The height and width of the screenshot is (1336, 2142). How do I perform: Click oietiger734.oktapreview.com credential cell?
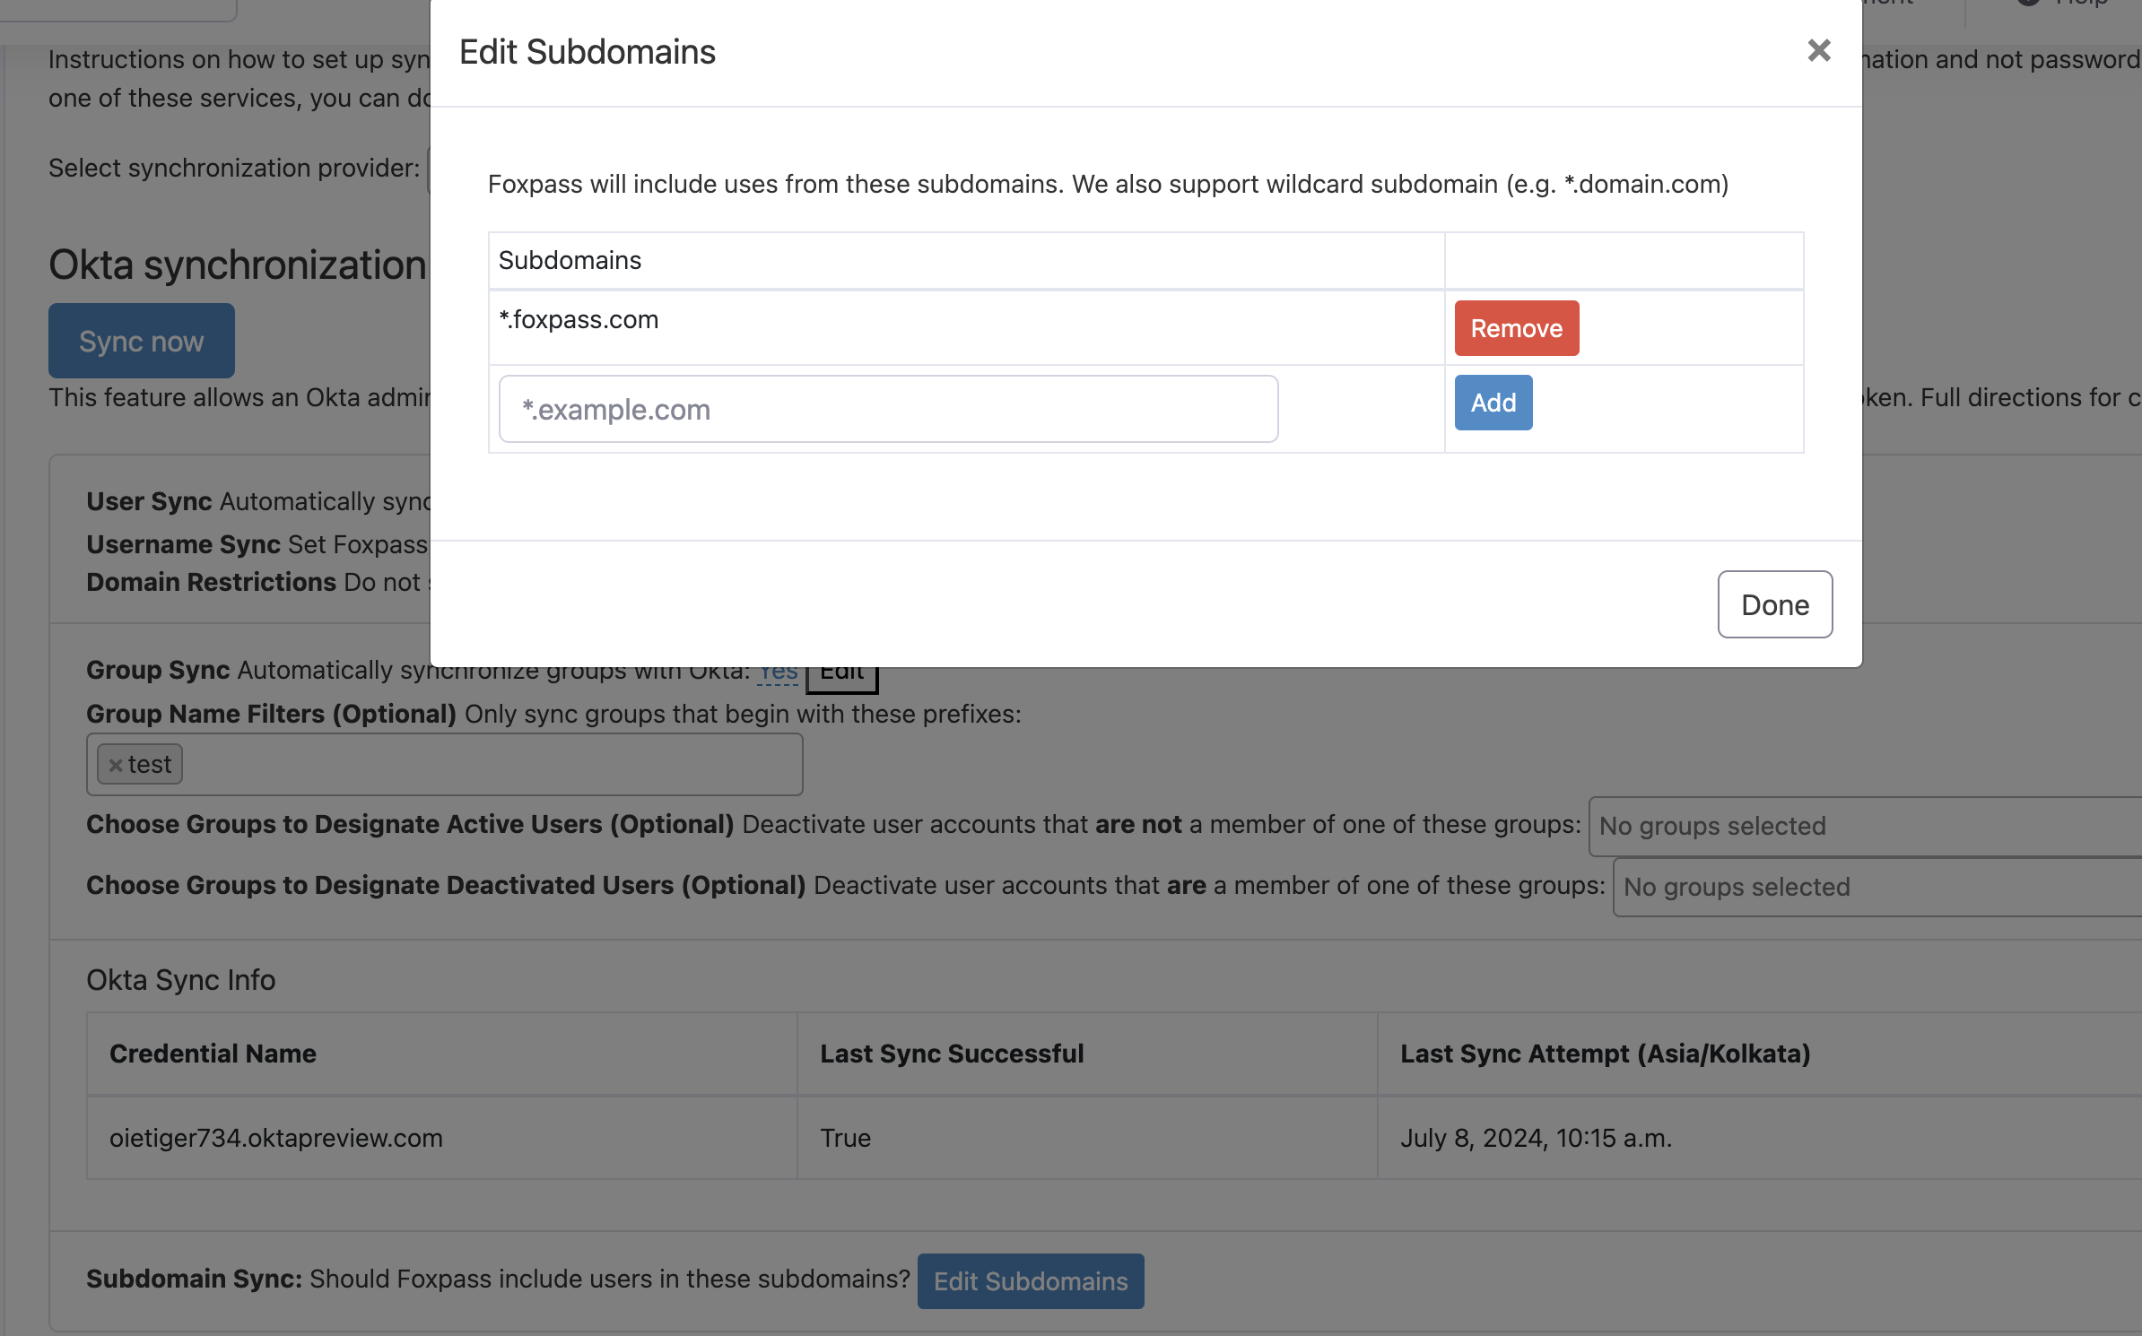441,1137
